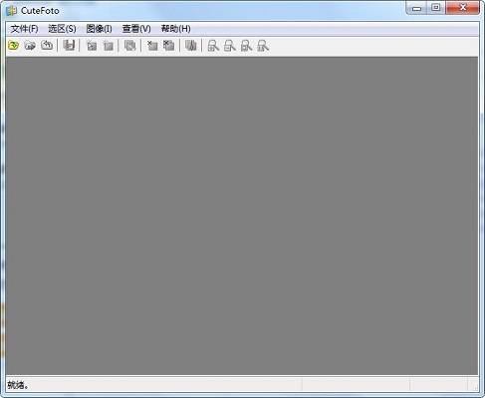Click the floppy disk save icon

click(x=69, y=46)
